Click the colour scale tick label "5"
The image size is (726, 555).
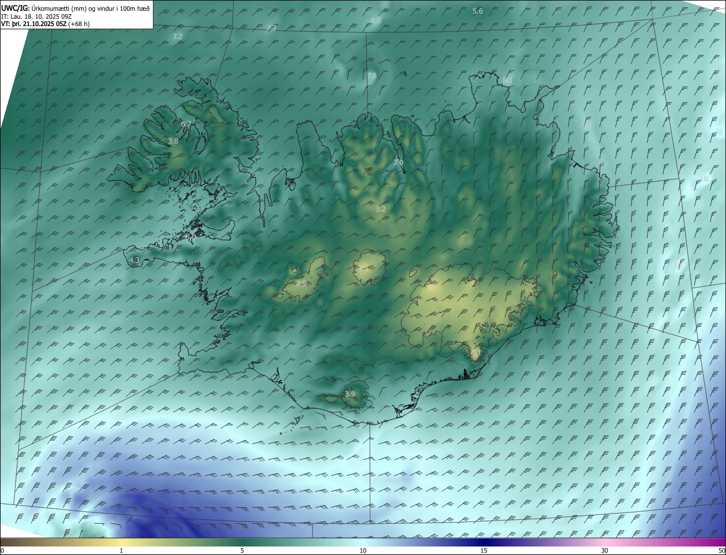tap(242, 550)
